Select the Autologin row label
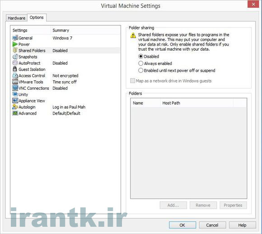Image resolution: width=262 pixels, height=234 pixels. [x=27, y=107]
